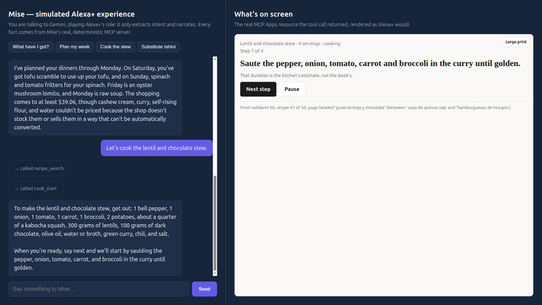Click the chat scrollbar down arrow
This screenshot has width=542, height=305.
[x=215, y=273]
